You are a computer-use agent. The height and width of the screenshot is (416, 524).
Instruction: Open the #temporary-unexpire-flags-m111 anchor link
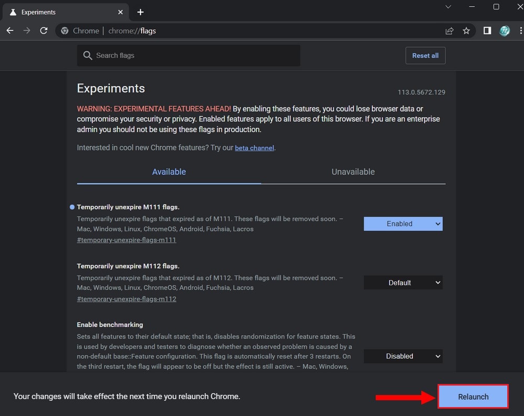point(126,240)
